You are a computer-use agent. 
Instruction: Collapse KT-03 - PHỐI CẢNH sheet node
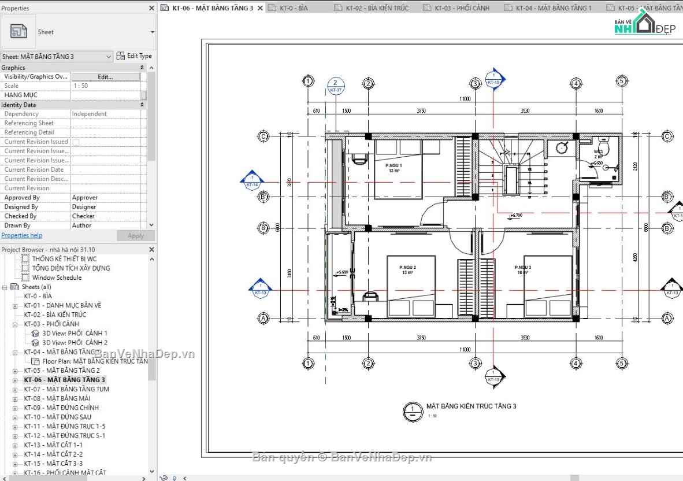(x=15, y=325)
